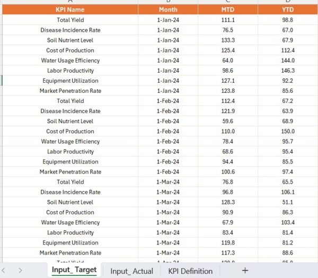The image size is (318, 278).
Task: Click YTD value 85.5
Action: tap(288, 162)
